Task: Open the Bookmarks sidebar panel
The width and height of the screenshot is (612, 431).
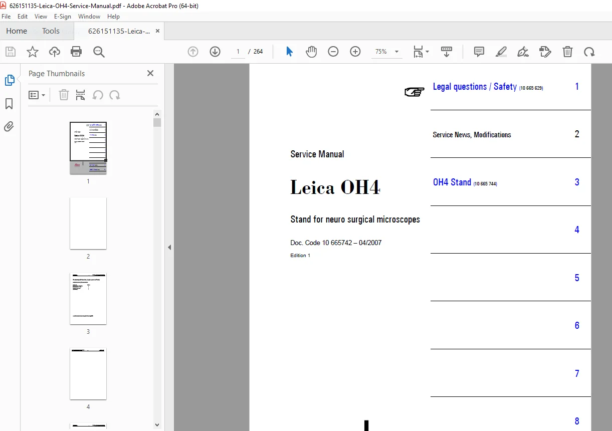Action: pos(9,103)
